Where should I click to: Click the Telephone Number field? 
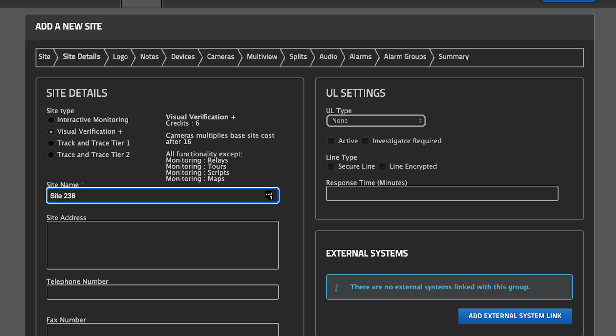coord(162,292)
